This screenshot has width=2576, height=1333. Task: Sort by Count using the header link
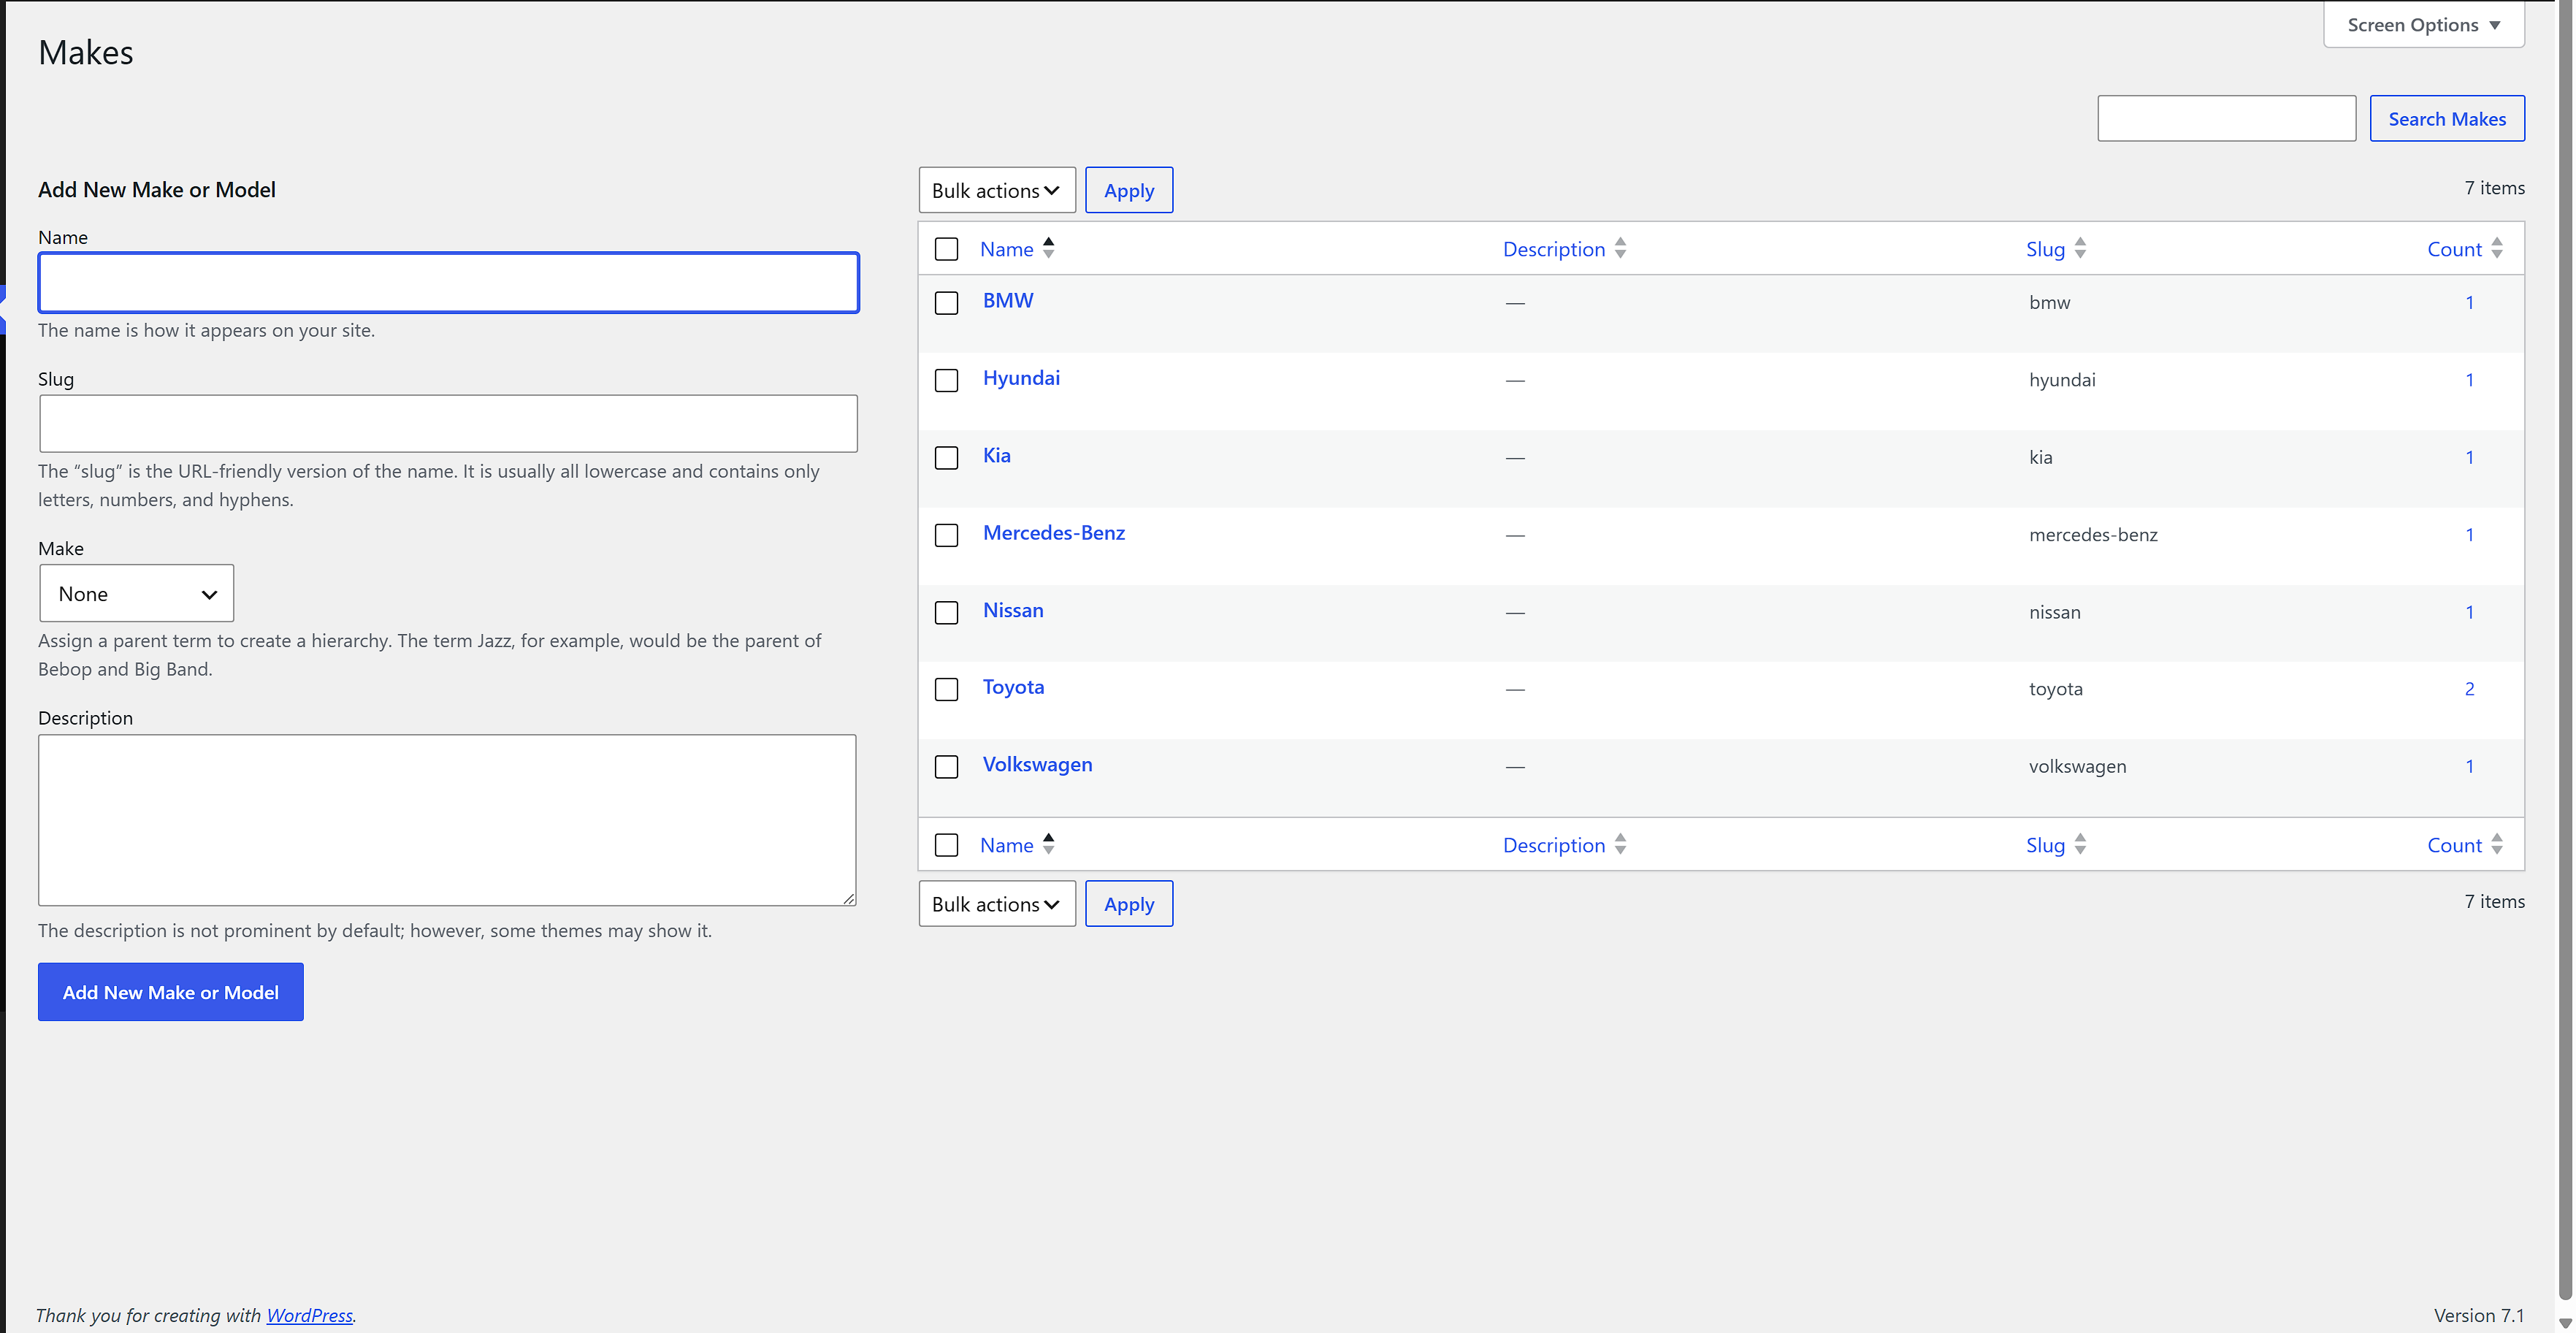[x=2454, y=249]
